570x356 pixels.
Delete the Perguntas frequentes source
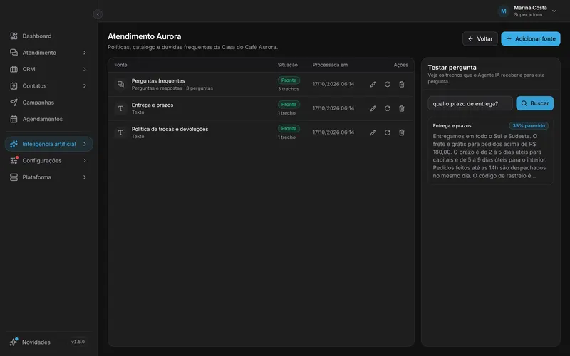[402, 84]
